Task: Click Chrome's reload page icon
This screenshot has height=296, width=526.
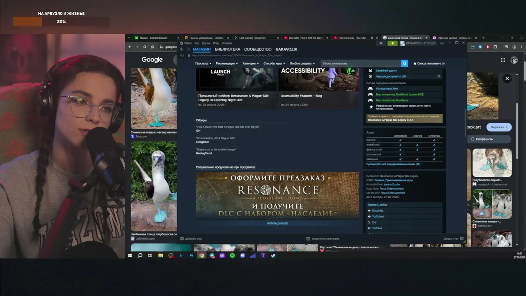Action: [145, 47]
